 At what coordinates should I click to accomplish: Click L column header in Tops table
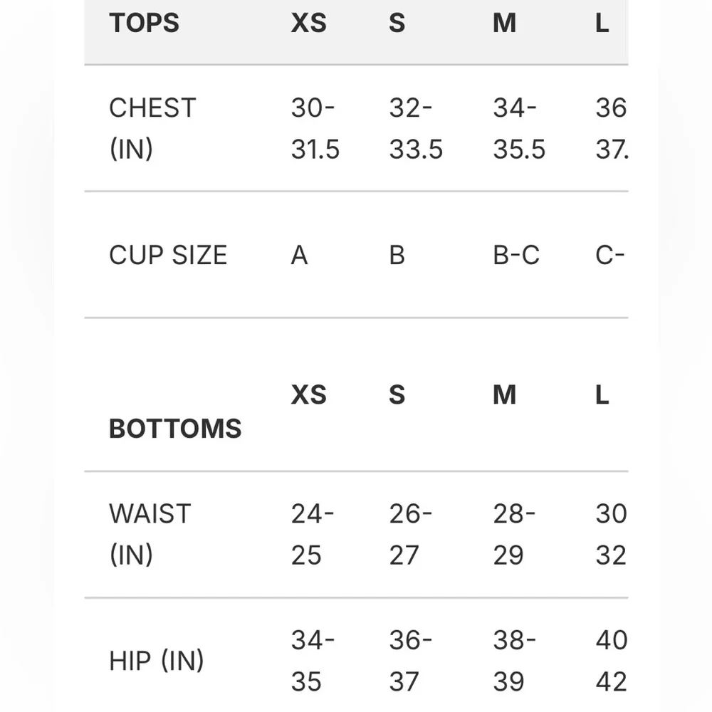click(602, 23)
